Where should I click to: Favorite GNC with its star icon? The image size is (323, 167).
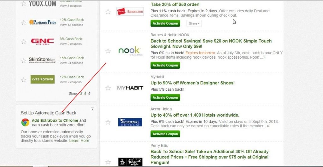(x=24, y=42)
